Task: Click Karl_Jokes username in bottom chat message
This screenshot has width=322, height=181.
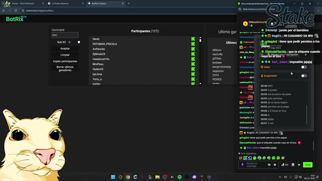Action: [253, 148]
